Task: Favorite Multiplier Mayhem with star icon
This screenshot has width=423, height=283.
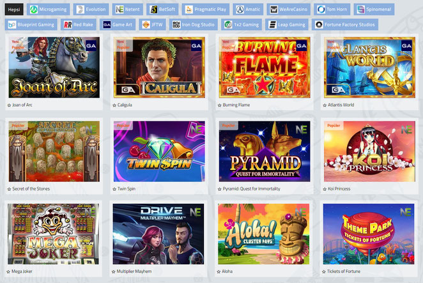Action: [114, 272]
